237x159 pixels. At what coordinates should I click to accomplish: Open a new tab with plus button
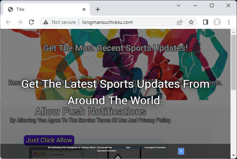[97, 9]
